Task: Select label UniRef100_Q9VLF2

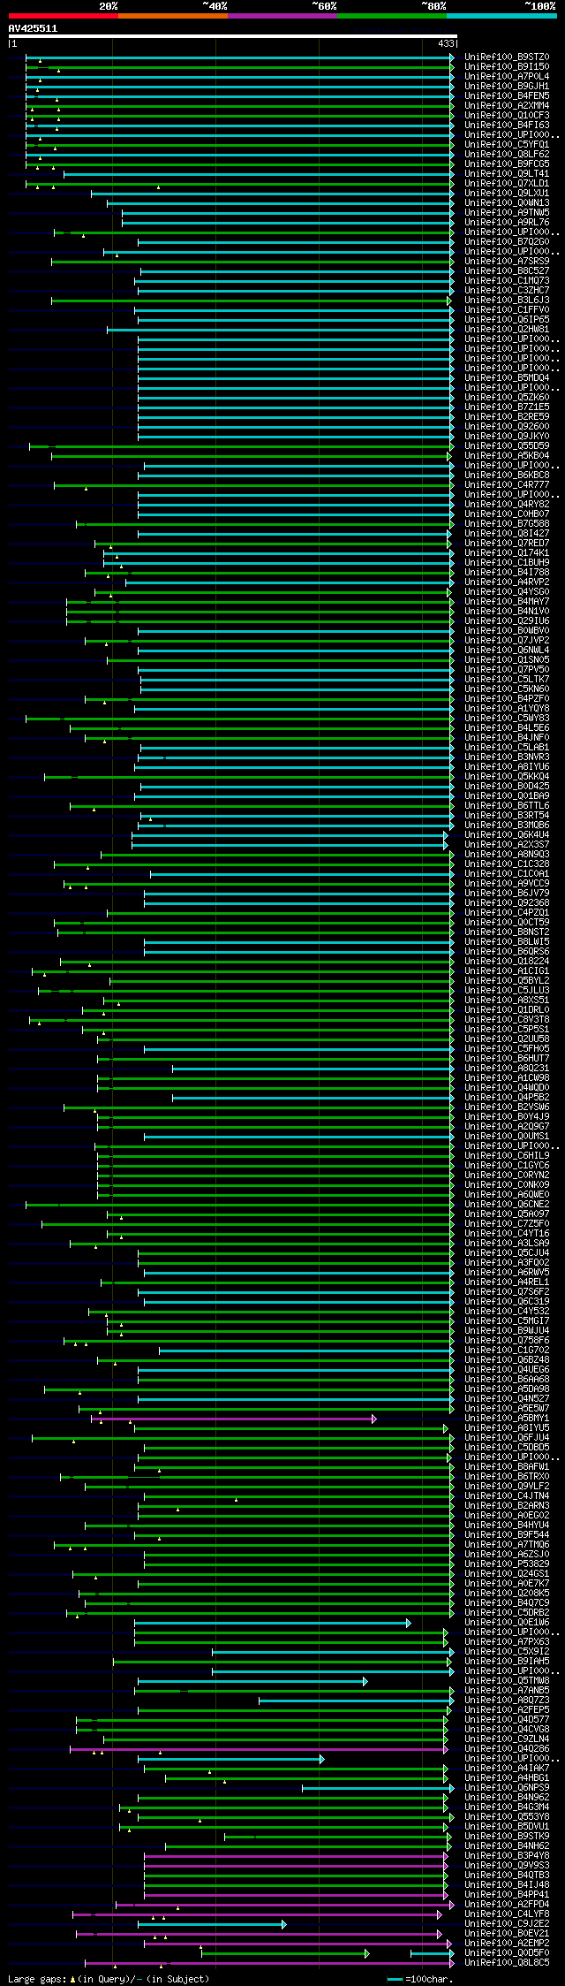Action: point(507,1486)
